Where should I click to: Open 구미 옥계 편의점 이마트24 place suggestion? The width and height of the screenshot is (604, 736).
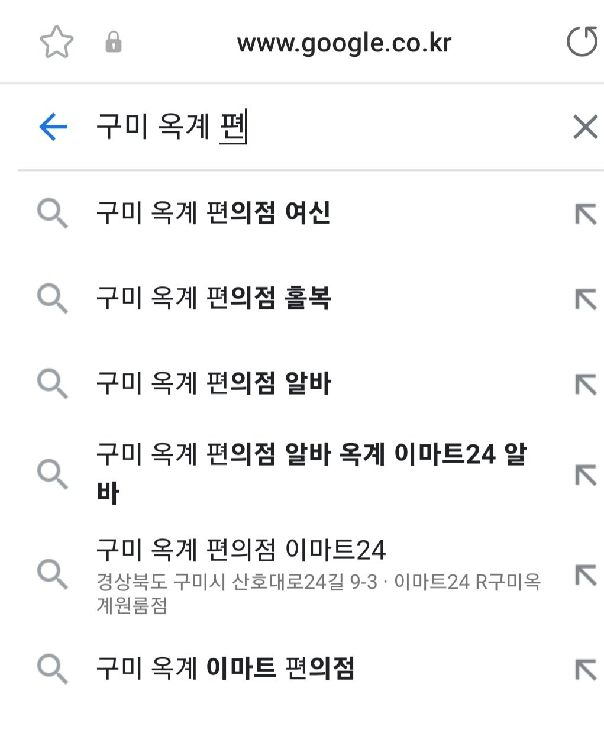point(241,551)
